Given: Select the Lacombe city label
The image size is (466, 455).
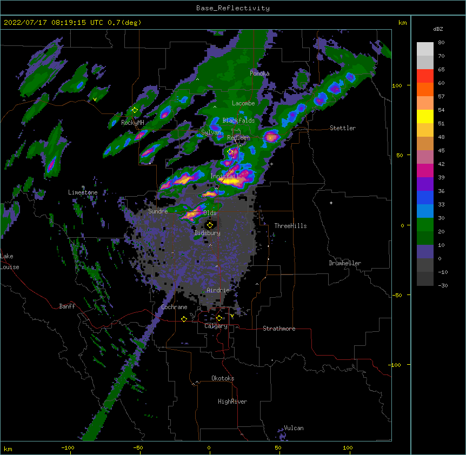Looking at the screenshot, I should click(x=243, y=103).
